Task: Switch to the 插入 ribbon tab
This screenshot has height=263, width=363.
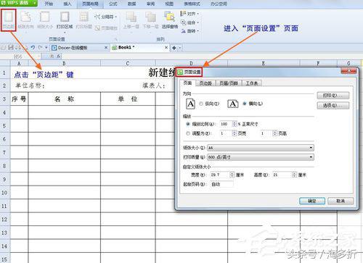Action: tap(68, 4)
